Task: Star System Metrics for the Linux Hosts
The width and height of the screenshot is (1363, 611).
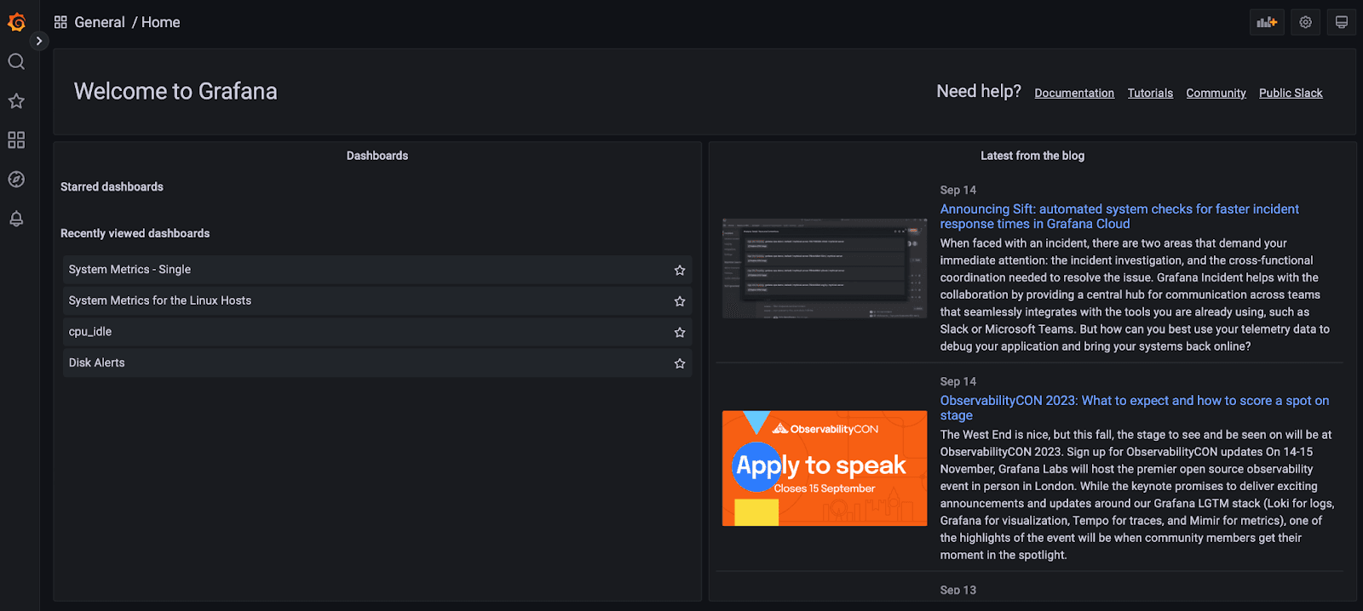Action: pyautogui.click(x=680, y=301)
